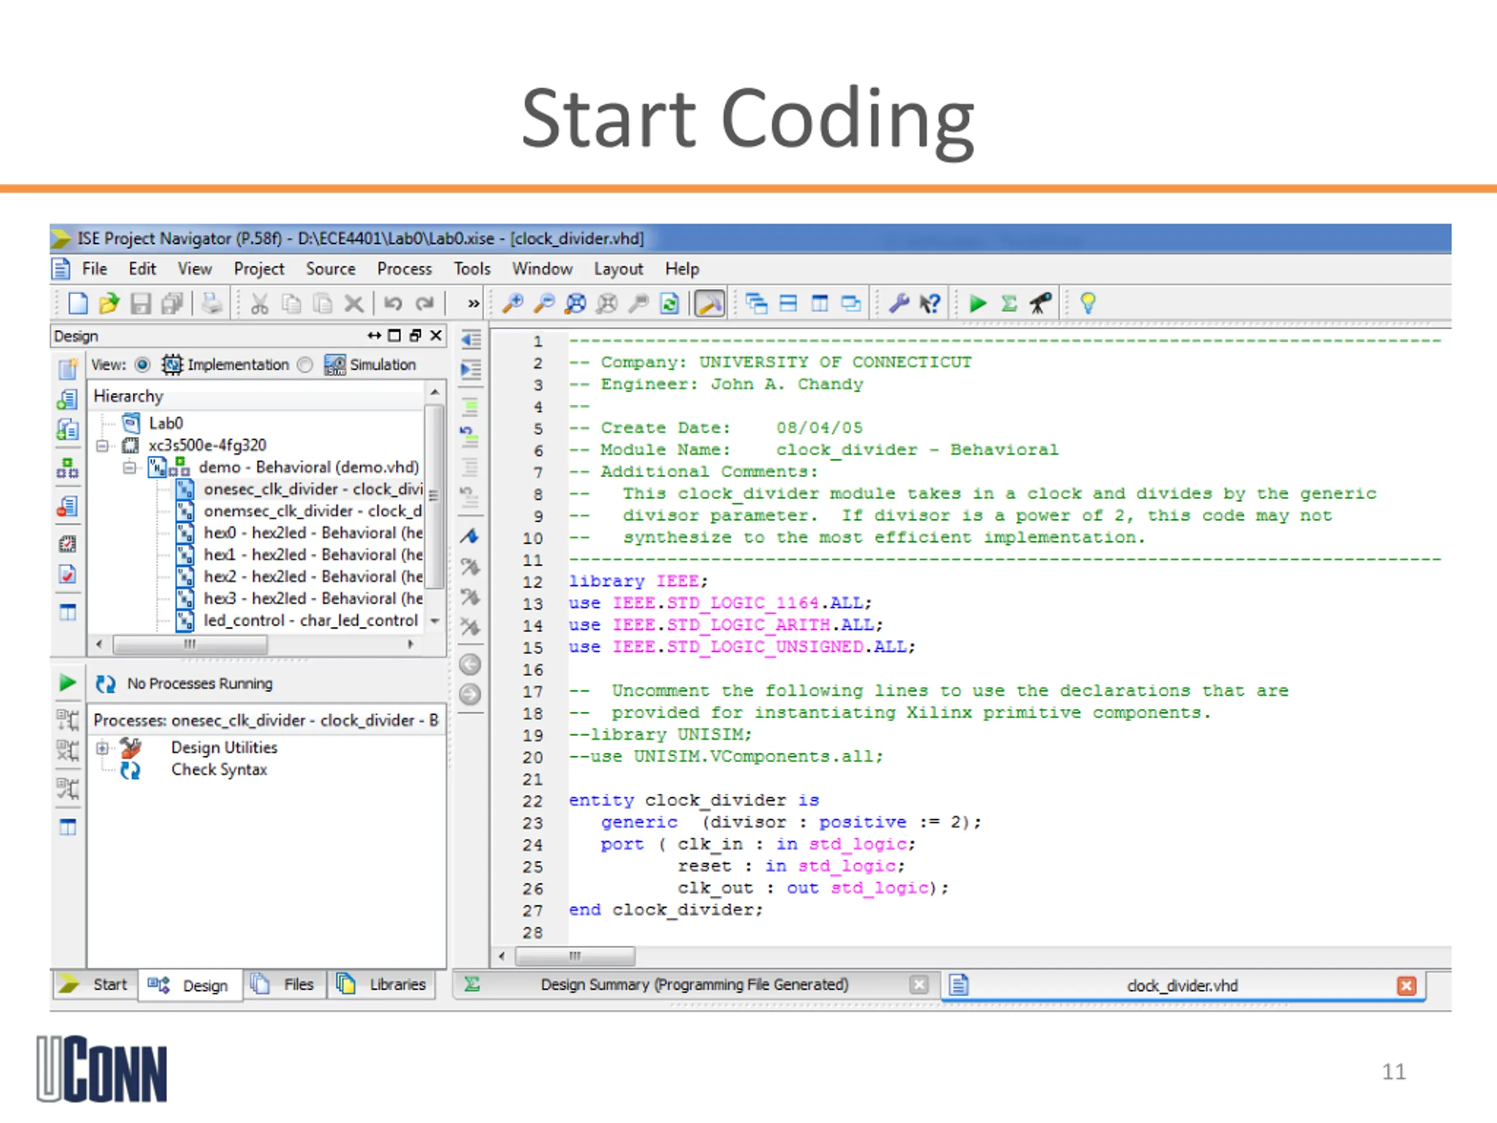Switch to the Files tab
Viewport: 1497px width, 1123px height.
285,984
